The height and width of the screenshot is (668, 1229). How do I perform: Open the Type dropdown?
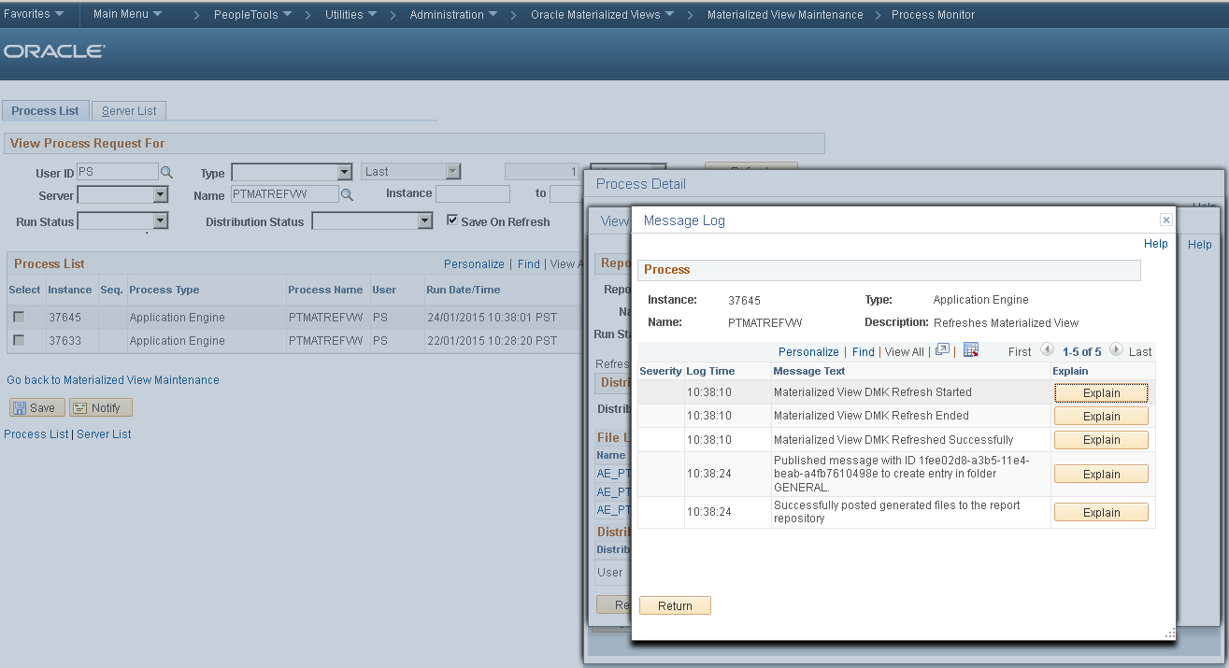coord(291,172)
